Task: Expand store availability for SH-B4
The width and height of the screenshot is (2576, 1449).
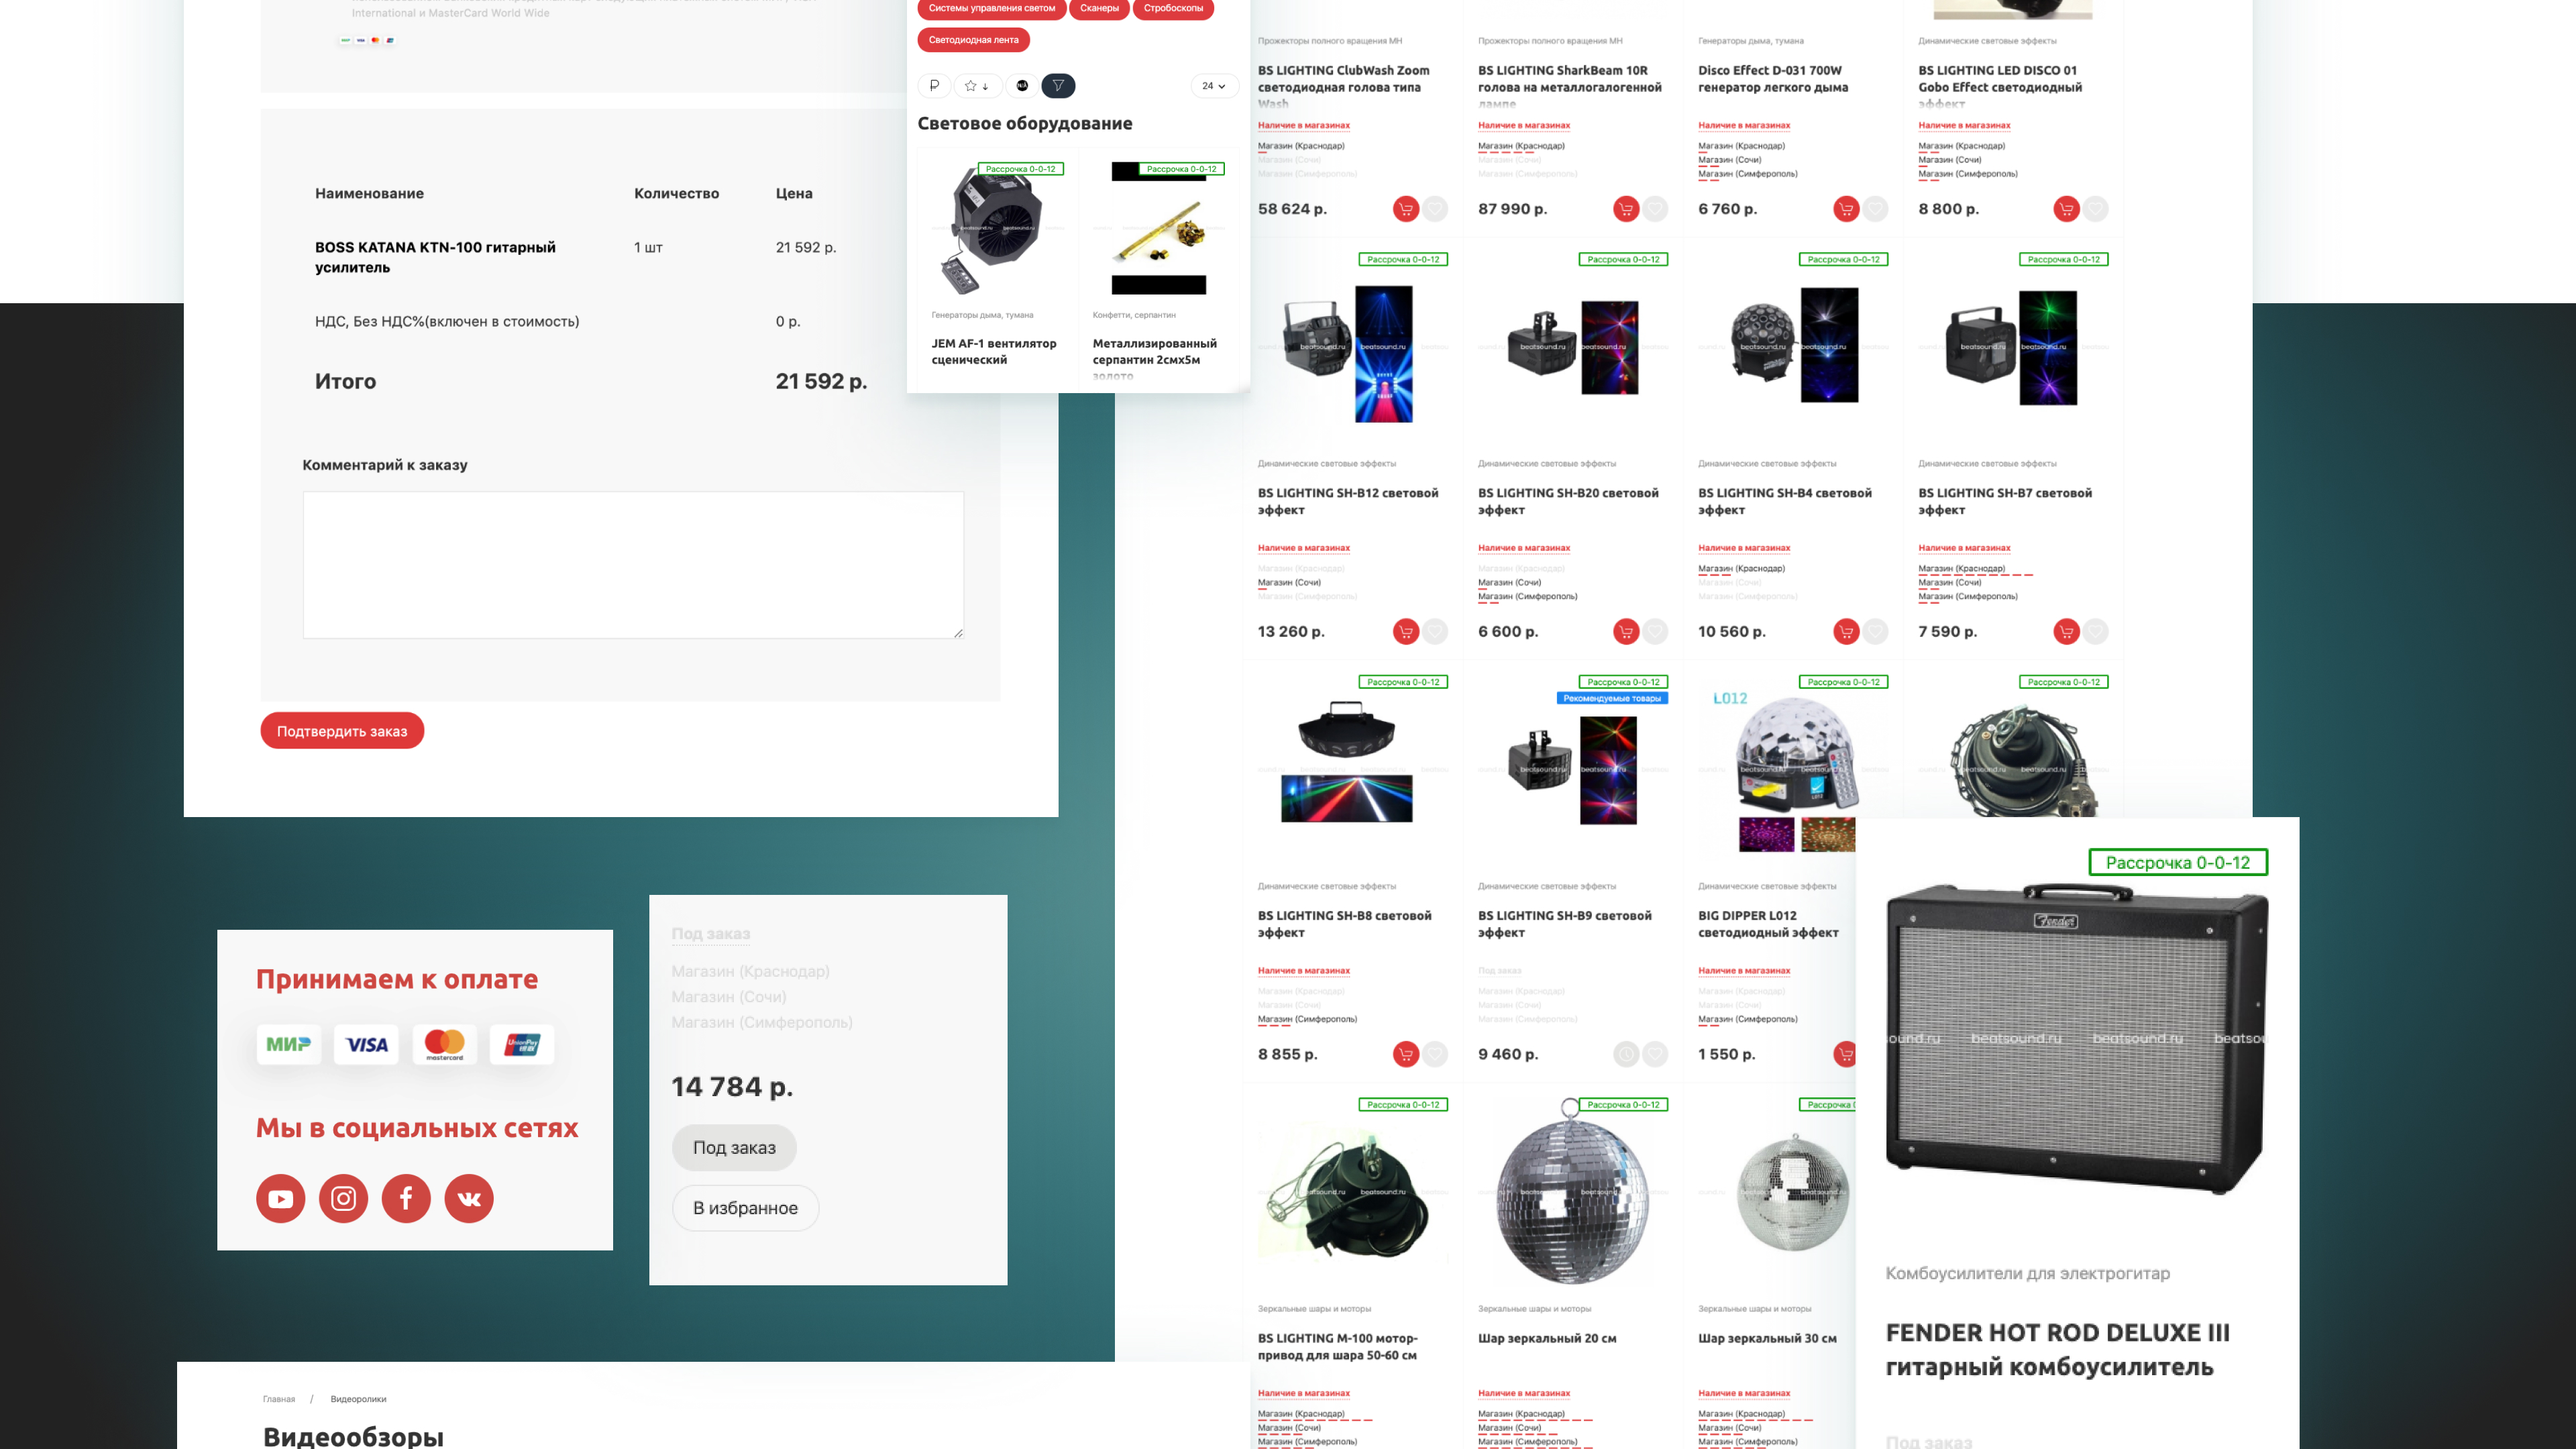Action: pos(1744,548)
